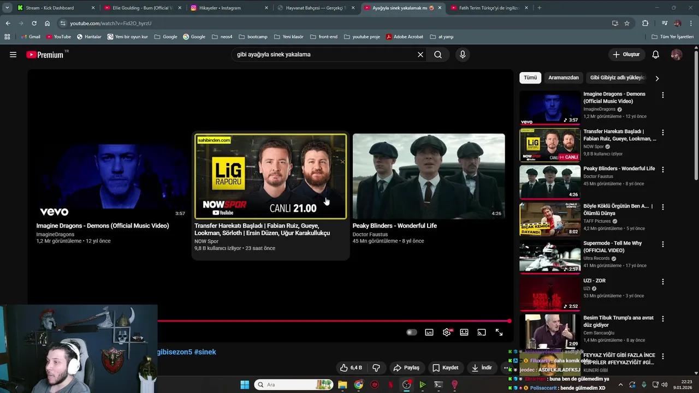Image resolution: width=699 pixels, height=393 pixels.
Task: Toggle subtitles in the video player
Action: point(429,332)
